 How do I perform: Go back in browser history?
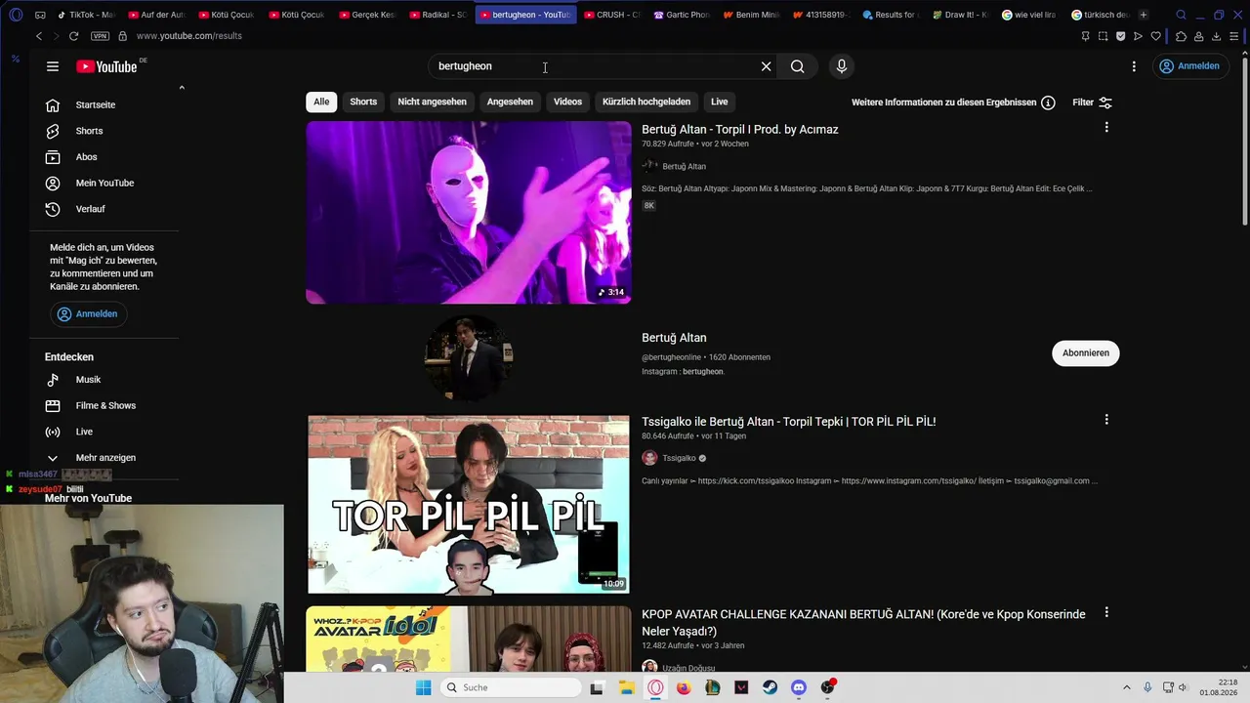[39, 36]
